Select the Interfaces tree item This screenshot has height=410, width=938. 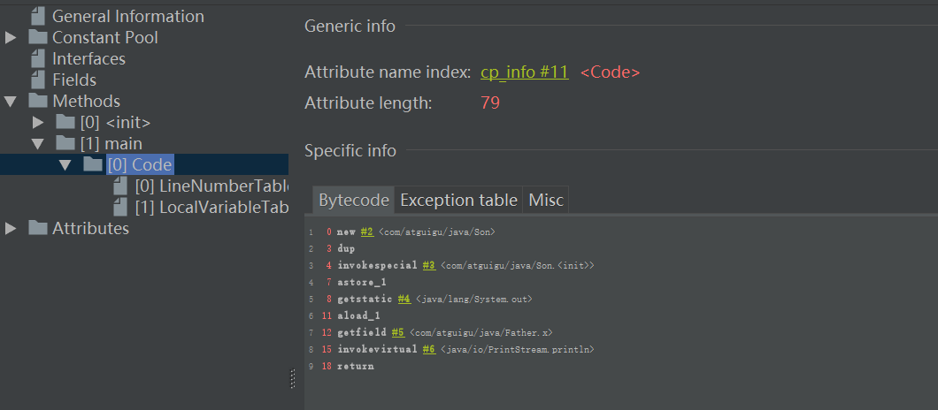point(89,58)
